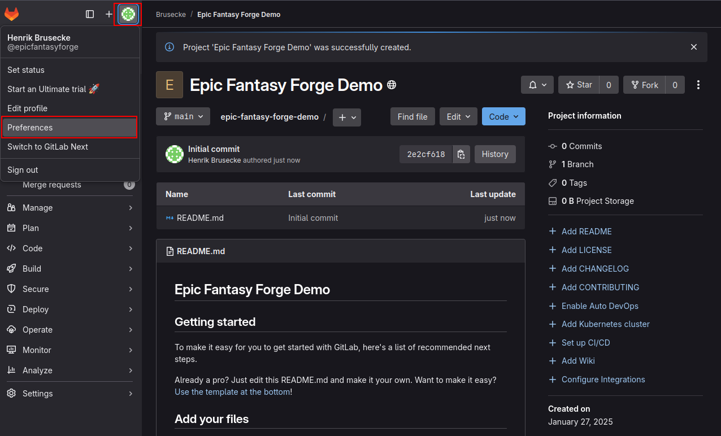
Task: Open commit History
Action: (x=495, y=154)
